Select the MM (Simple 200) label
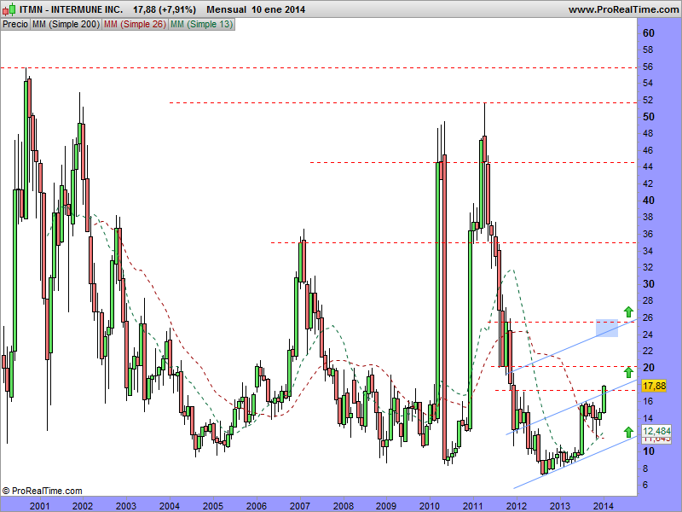Screen dimensions: 682x512 (66, 25)
